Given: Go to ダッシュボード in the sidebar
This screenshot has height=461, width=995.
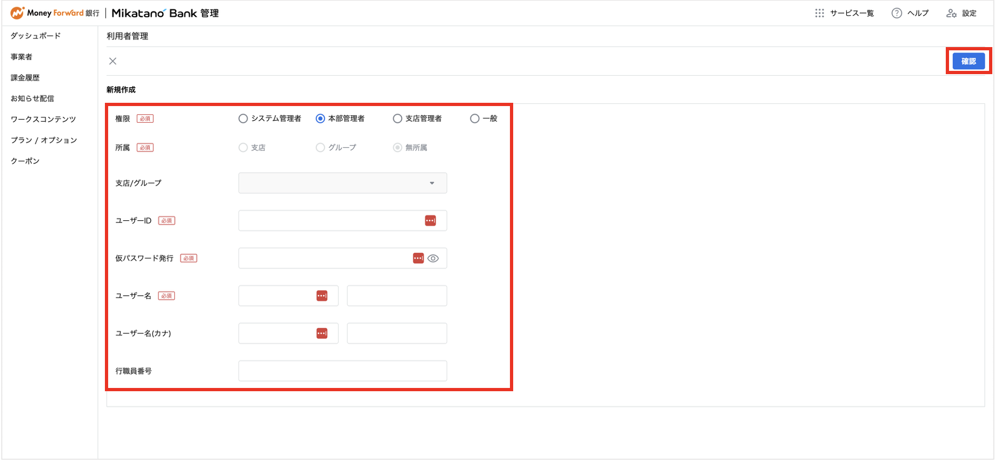Looking at the screenshot, I should 36,36.
